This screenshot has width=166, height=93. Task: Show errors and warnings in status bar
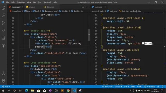(x=6, y=87)
